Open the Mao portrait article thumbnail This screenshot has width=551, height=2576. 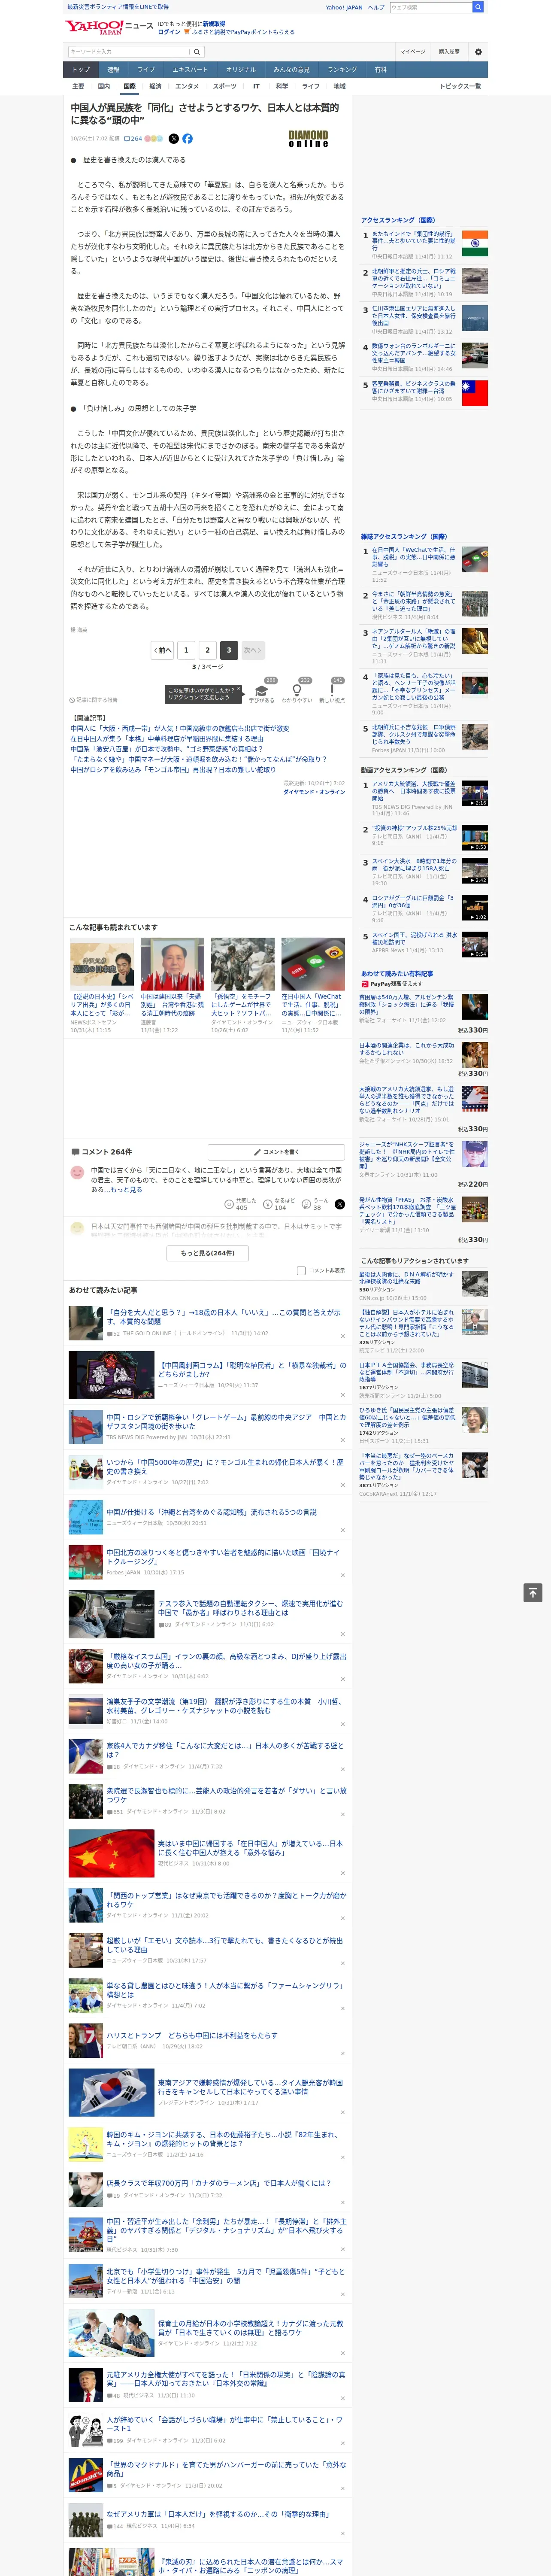pyautogui.click(x=172, y=964)
